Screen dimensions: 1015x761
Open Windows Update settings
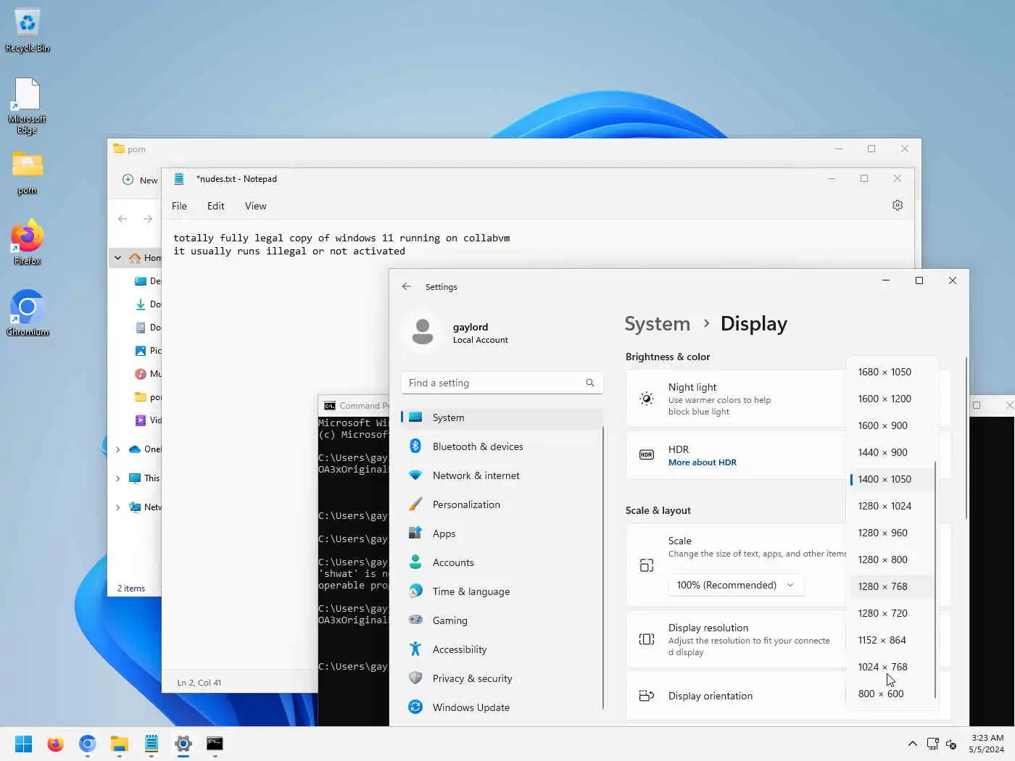pos(502,707)
